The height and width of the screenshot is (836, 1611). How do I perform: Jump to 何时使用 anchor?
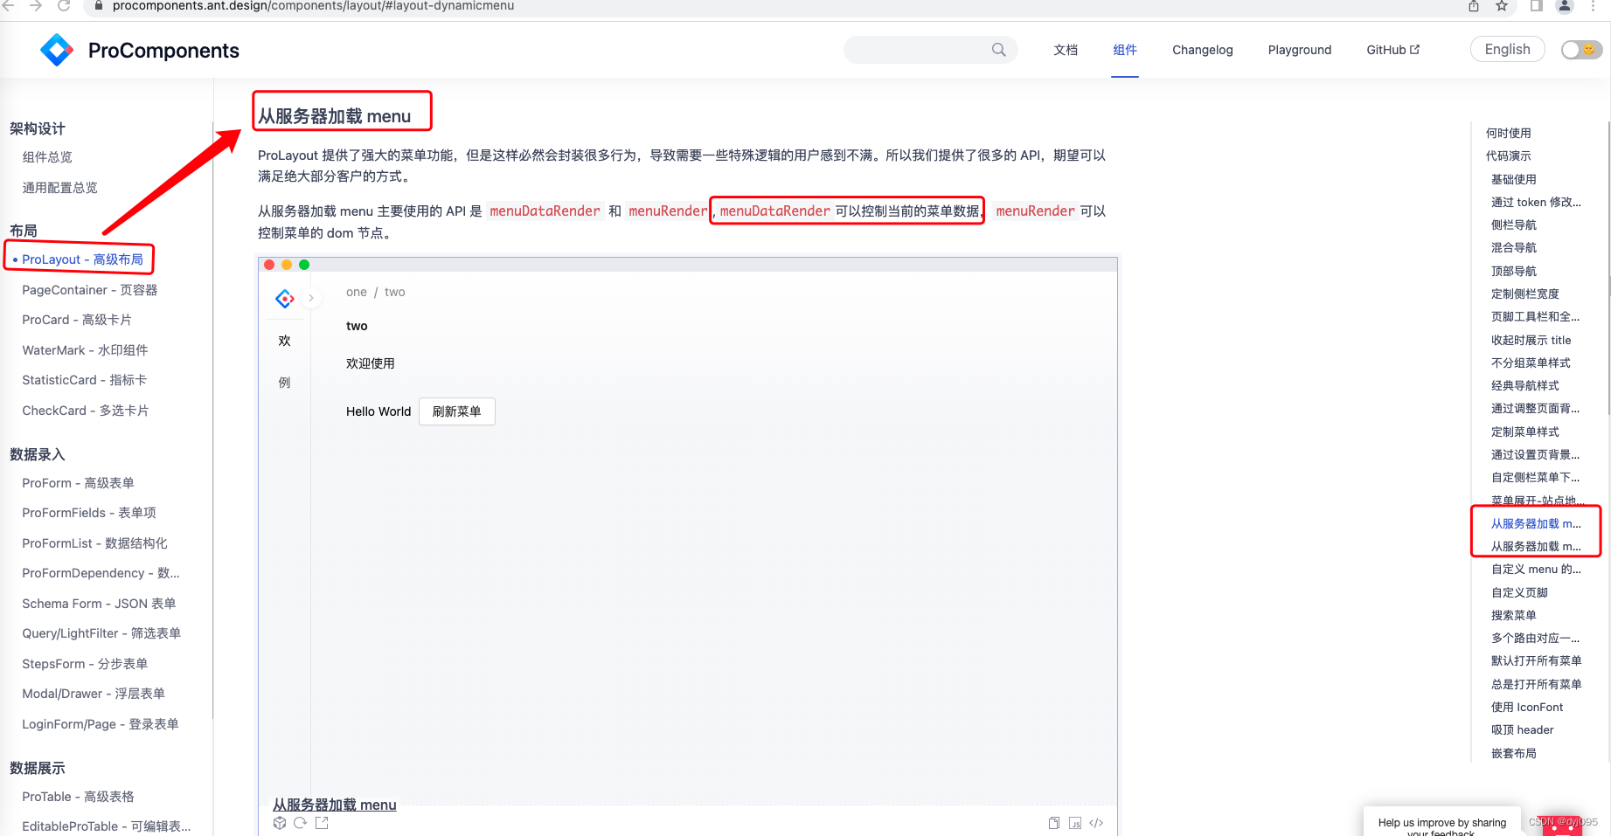tap(1509, 133)
